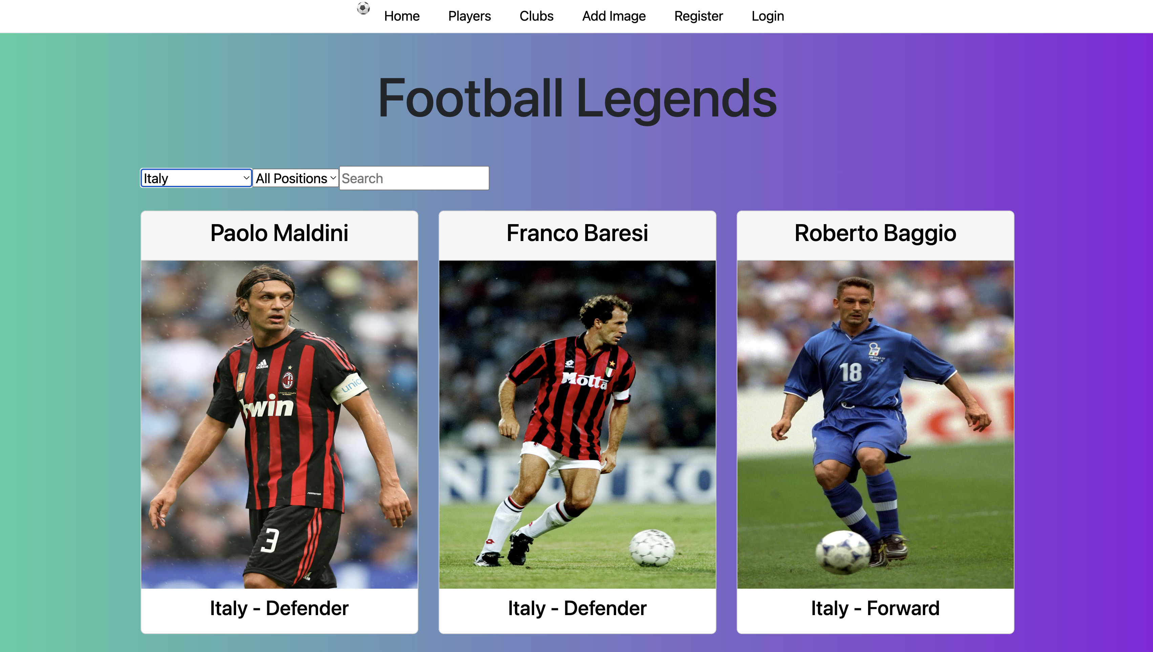Open the Register page

(698, 16)
